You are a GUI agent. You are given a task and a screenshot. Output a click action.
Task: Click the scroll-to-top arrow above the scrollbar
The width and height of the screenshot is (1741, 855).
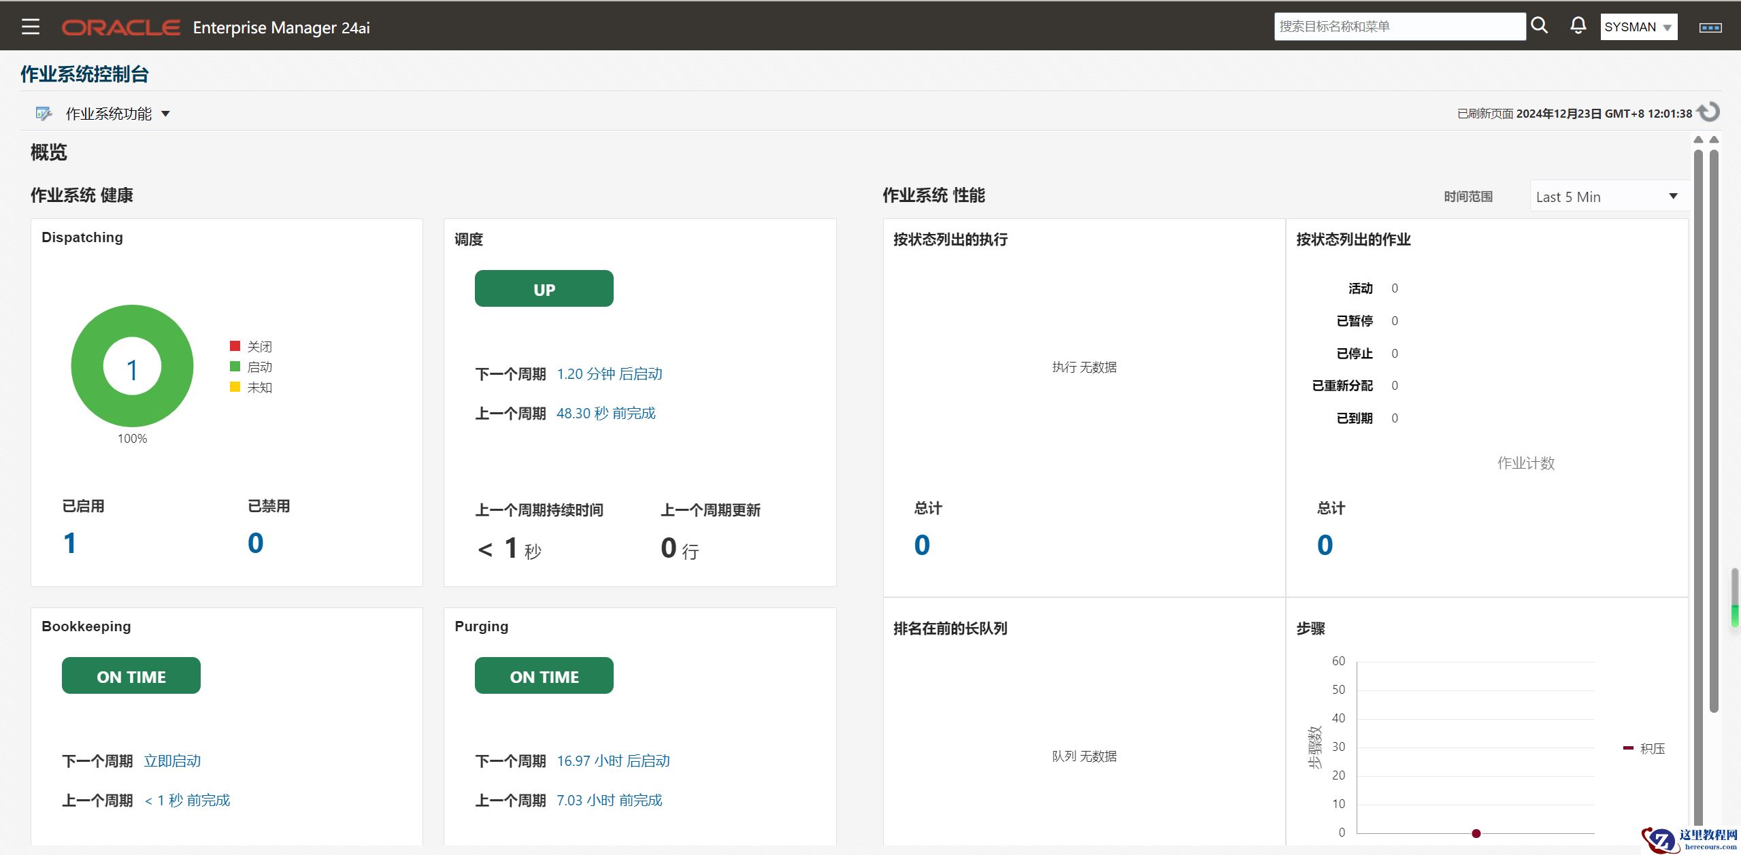tap(1698, 139)
